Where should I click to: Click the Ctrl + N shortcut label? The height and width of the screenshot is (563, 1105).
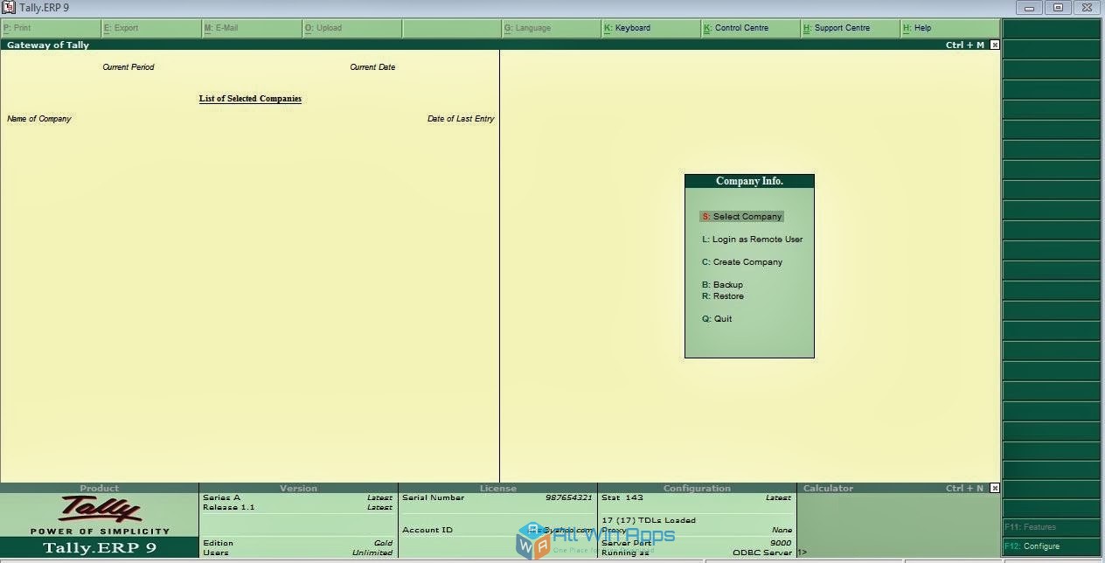point(965,488)
